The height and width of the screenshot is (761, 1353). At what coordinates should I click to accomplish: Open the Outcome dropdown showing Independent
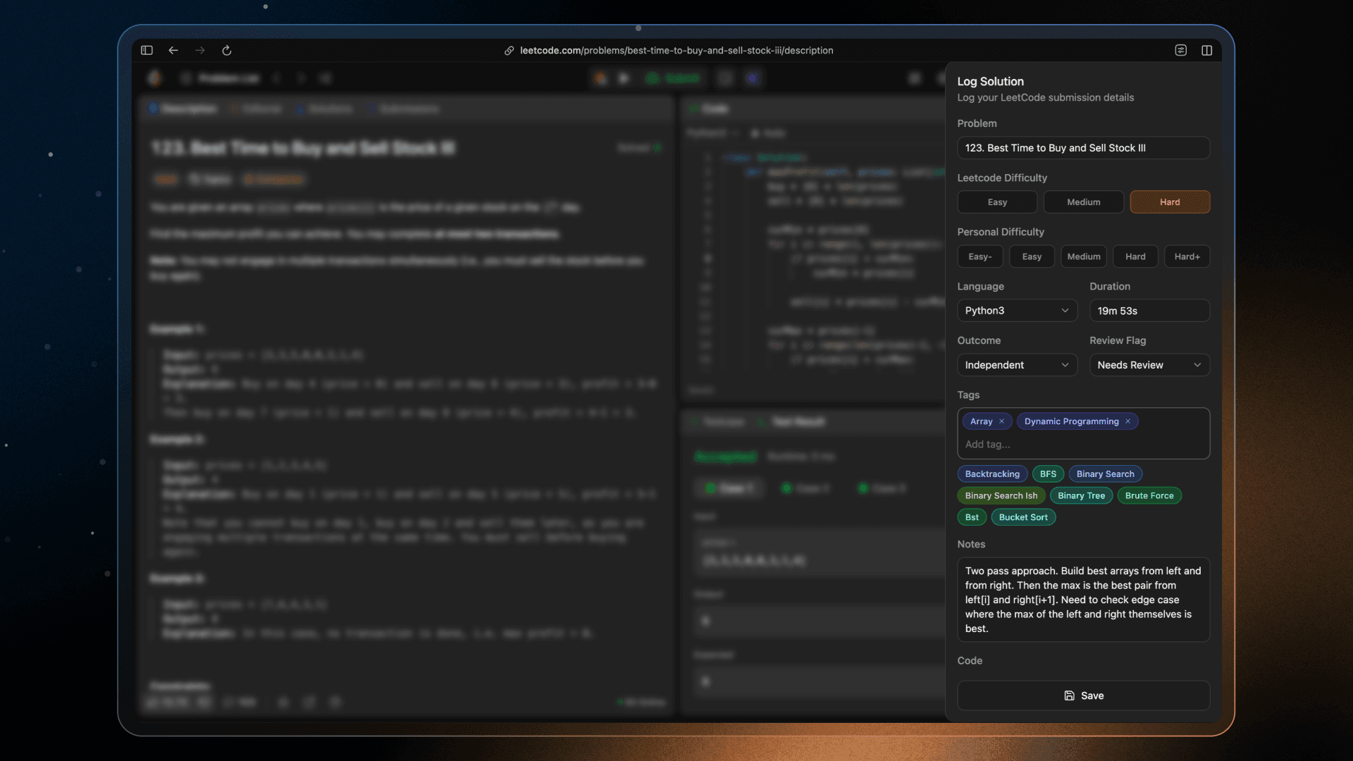click(1017, 365)
